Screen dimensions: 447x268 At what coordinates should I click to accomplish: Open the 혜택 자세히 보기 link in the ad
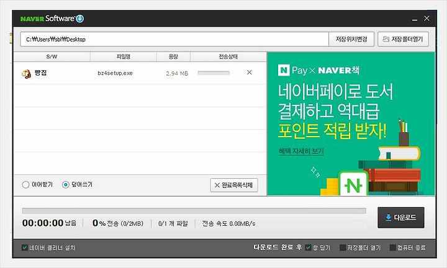tap(301, 151)
